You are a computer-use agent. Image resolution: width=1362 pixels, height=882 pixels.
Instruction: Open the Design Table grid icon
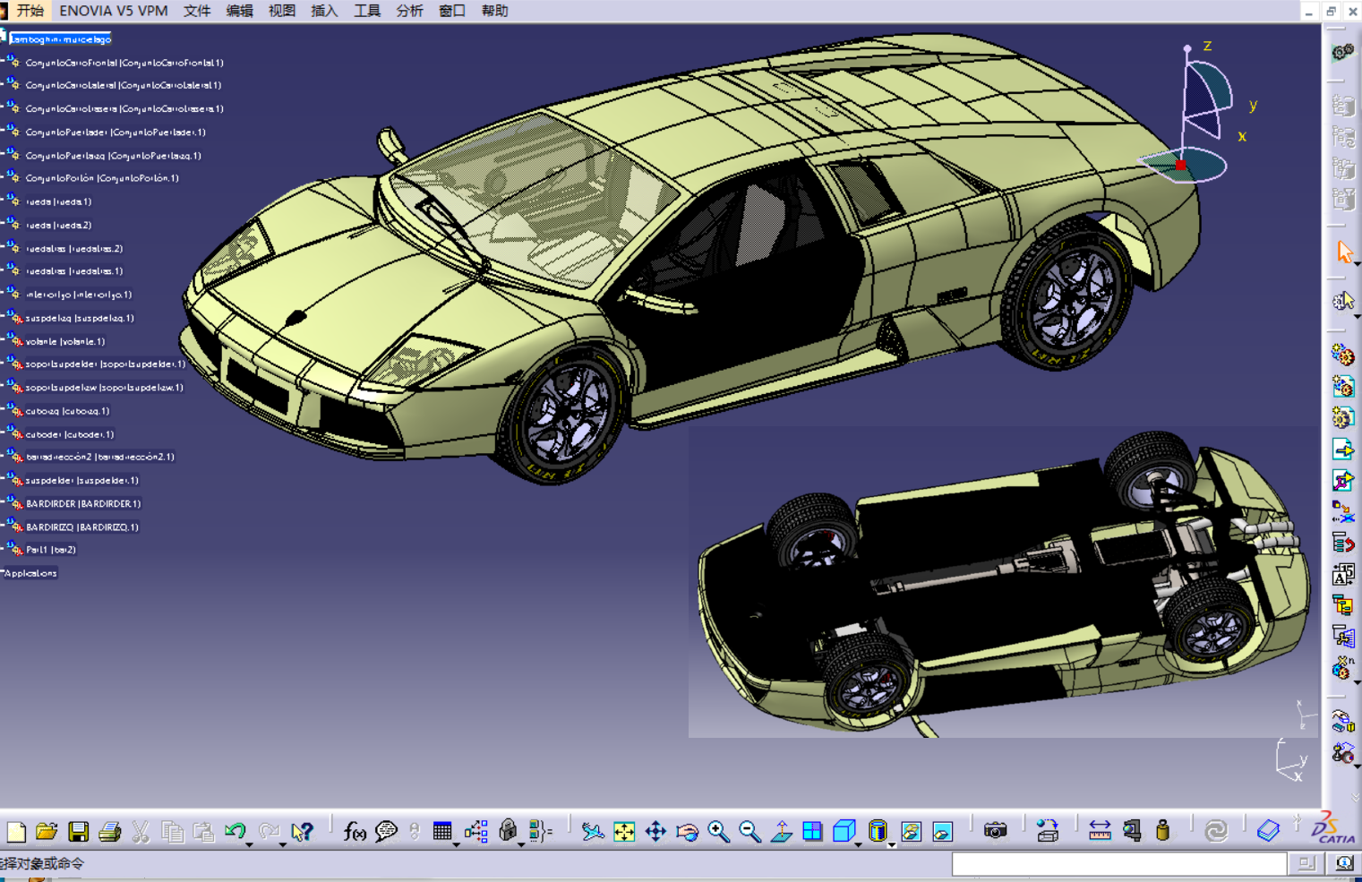[x=442, y=832]
